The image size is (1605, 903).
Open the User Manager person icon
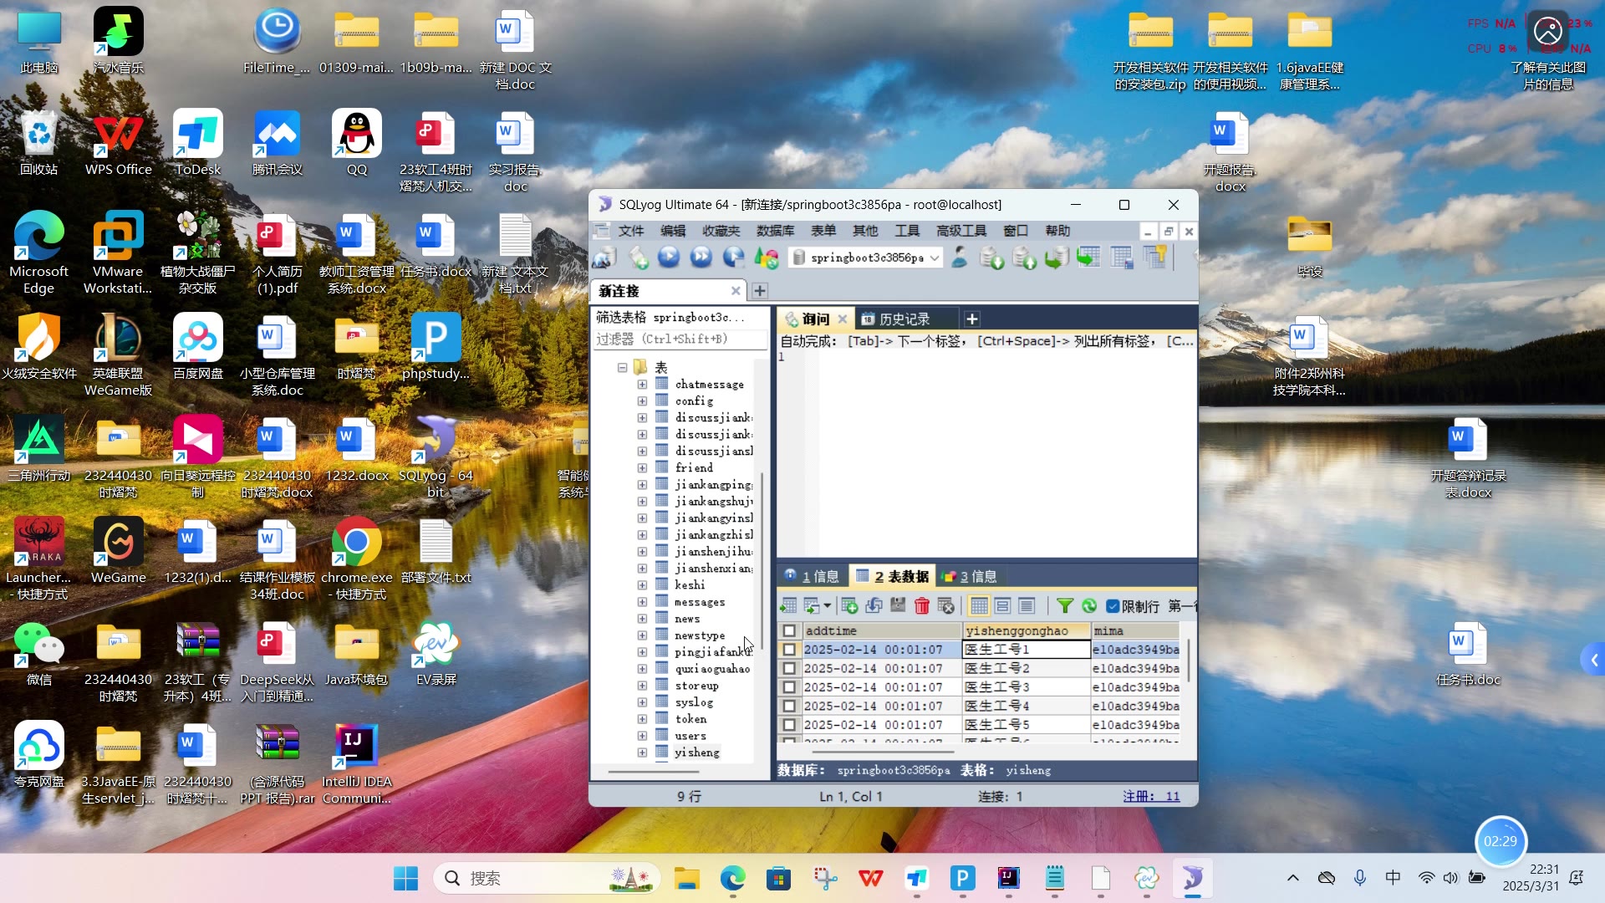(x=960, y=258)
